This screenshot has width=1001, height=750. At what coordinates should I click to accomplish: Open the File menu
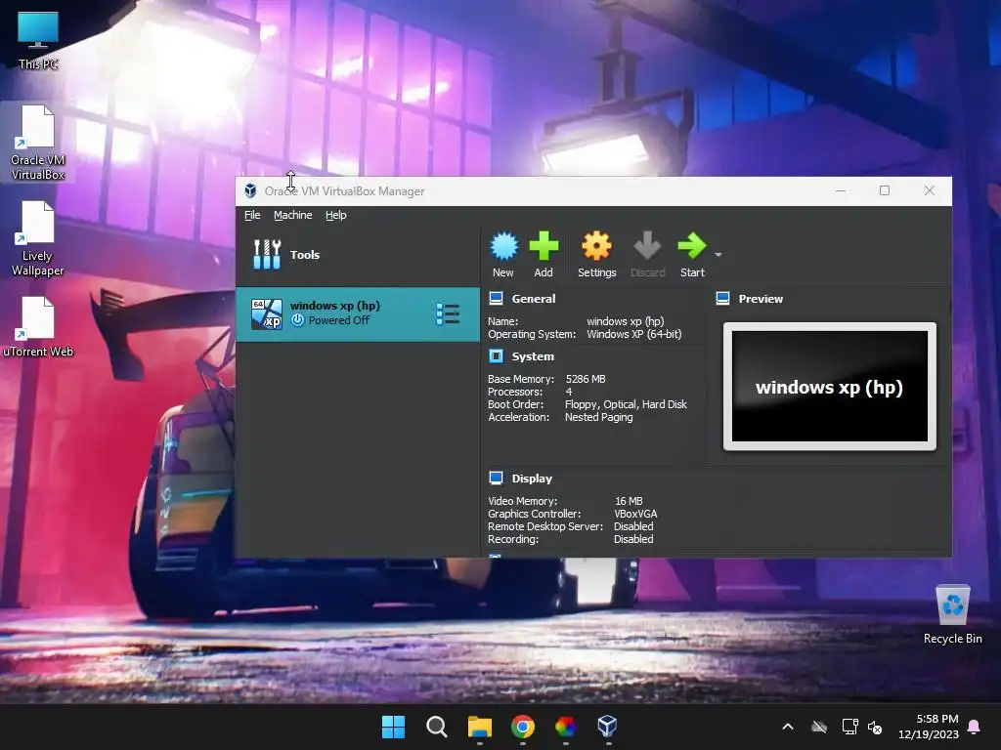coord(252,215)
